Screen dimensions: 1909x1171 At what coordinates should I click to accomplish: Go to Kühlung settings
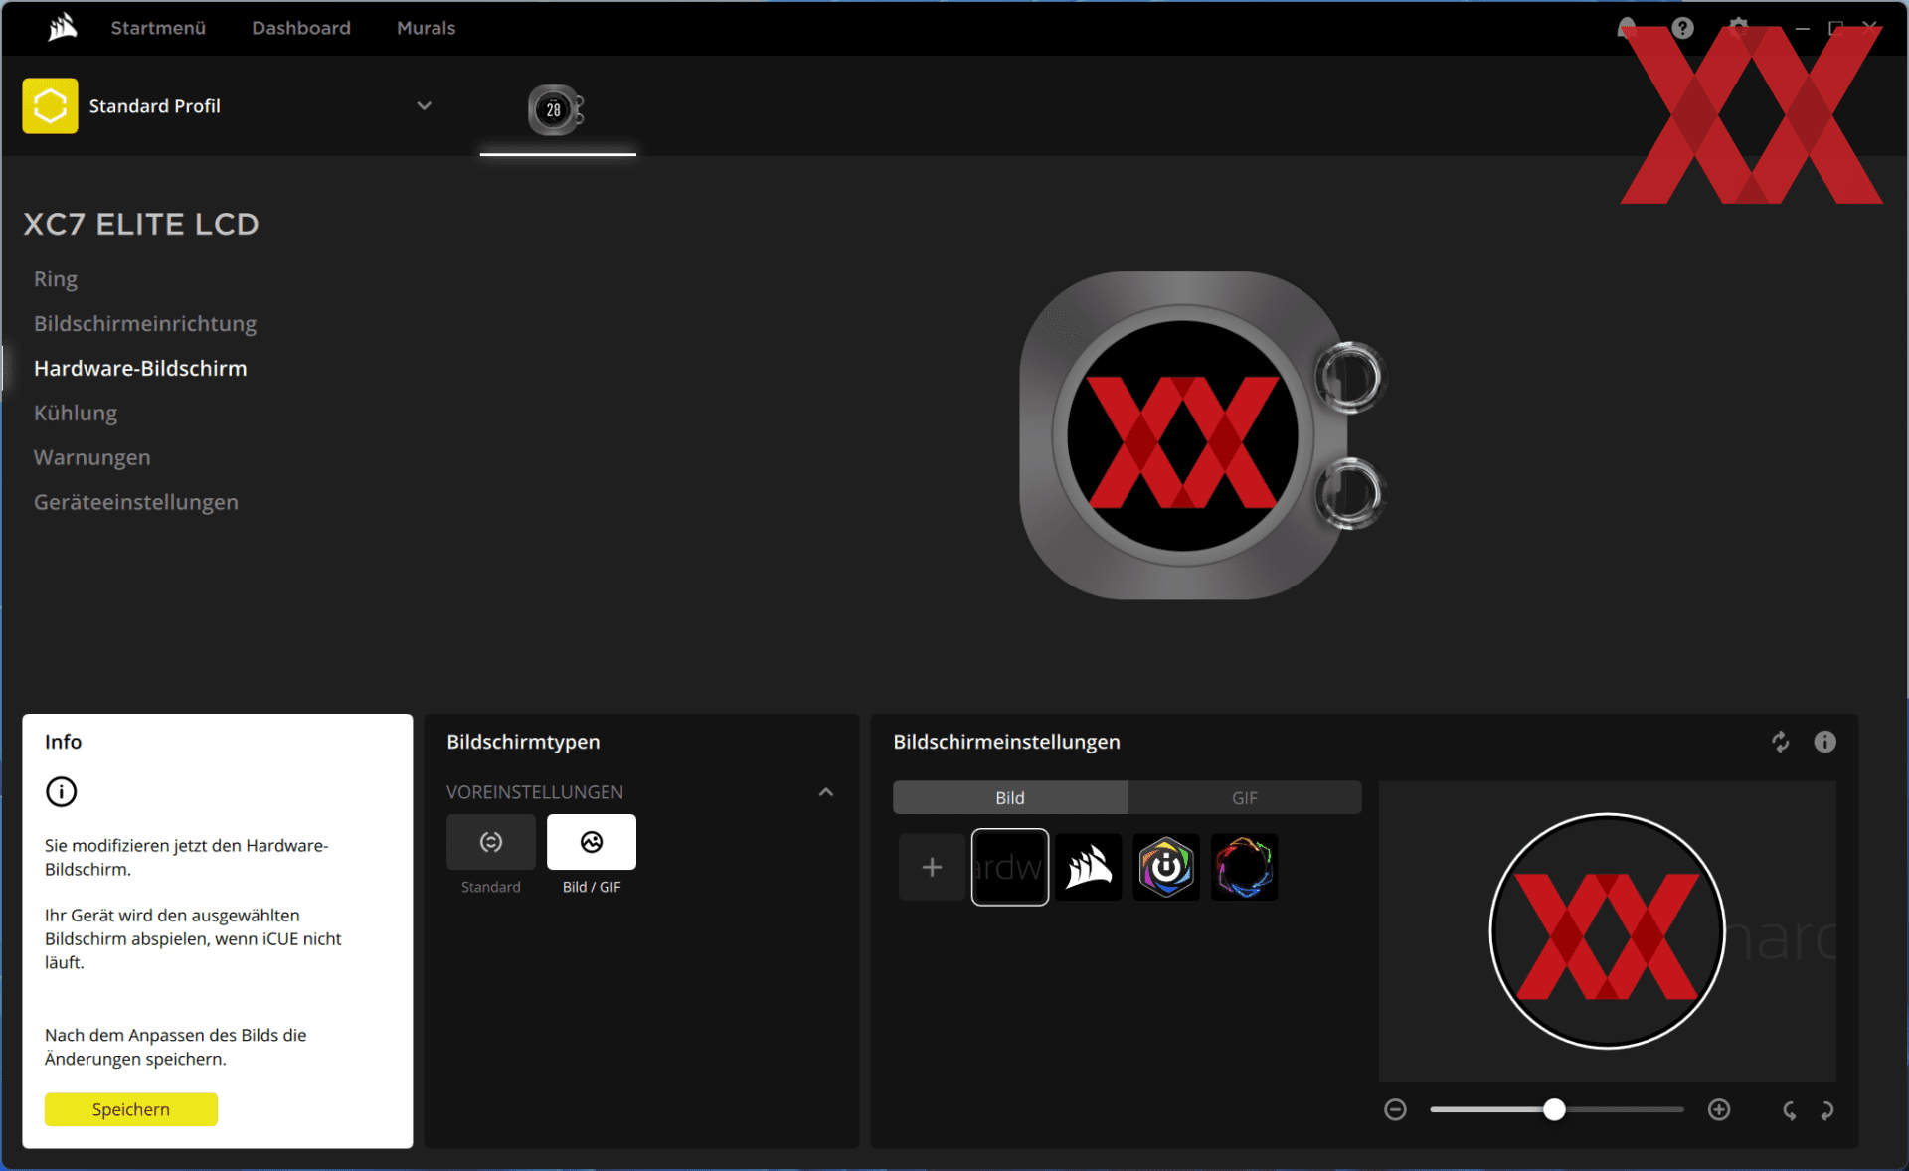pyautogui.click(x=76, y=414)
